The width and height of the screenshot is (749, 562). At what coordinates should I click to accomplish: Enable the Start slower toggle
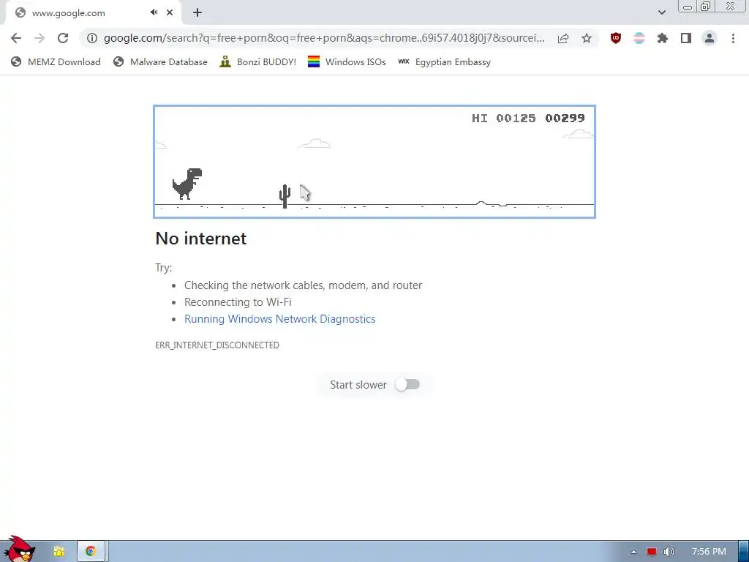(x=407, y=385)
